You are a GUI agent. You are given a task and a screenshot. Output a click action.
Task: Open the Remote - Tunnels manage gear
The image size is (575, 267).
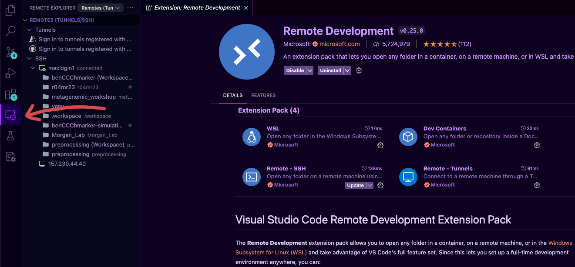[537, 185]
